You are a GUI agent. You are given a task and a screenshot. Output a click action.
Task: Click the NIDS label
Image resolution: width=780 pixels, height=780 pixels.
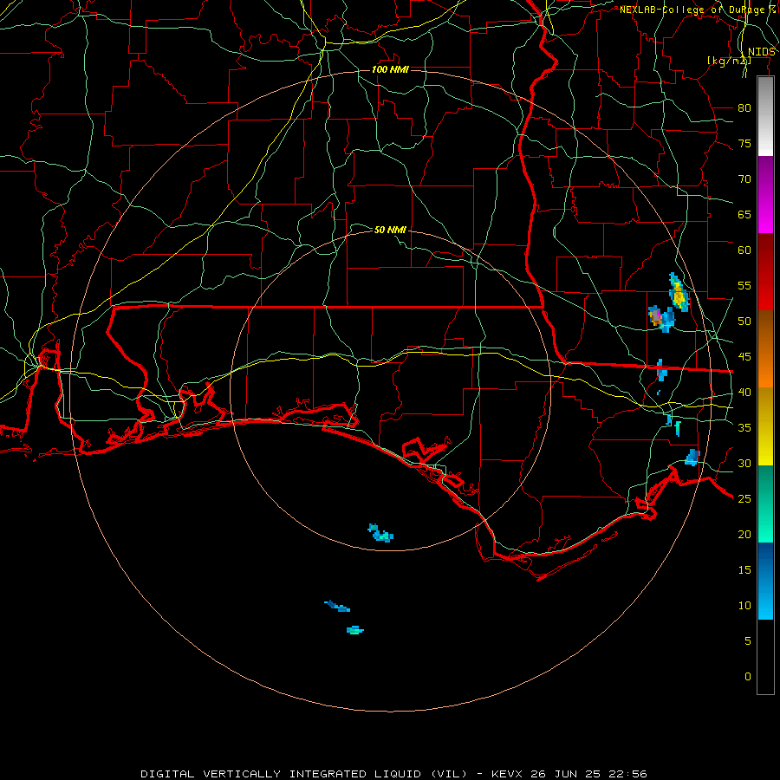click(x=761, y=52)
